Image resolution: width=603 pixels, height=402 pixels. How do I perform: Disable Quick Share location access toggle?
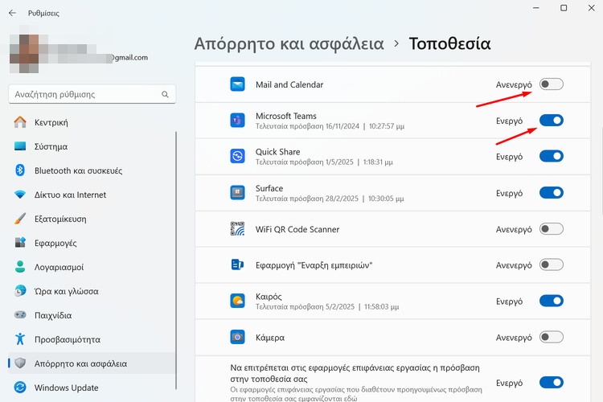click(x=551, y=156)
